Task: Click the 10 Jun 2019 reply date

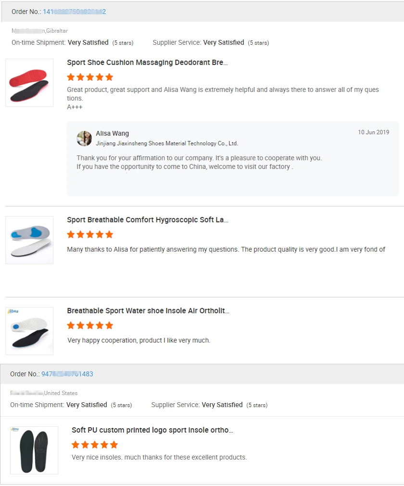Action: click(373, 132)
